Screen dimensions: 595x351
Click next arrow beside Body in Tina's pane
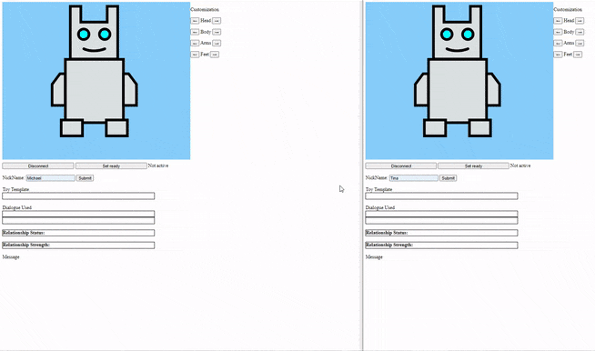pyautogui.click(x=580, y=32)
